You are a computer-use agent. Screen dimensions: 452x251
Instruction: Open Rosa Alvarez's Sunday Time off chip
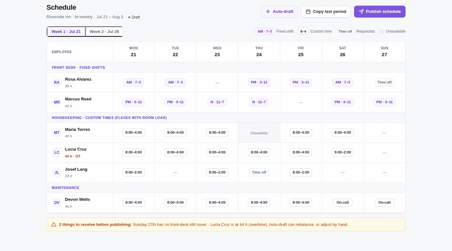coord(385,82)
